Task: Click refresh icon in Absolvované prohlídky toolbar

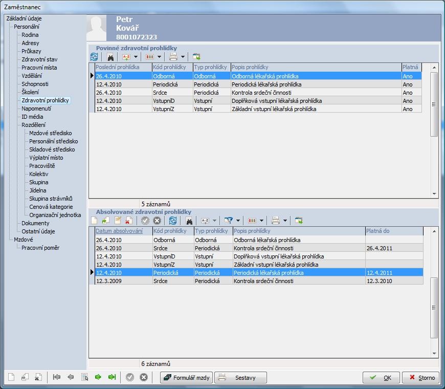Action: coord(172,221)
